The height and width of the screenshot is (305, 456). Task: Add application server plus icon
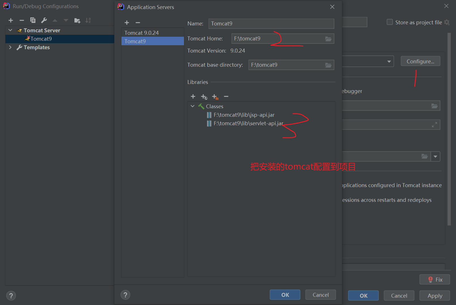pyautogui.click(x=127, y=23)
